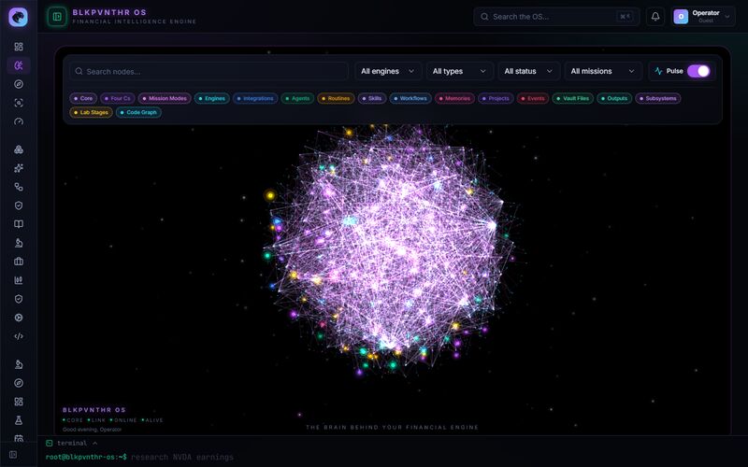748x467 pixels.
Task: Open the code brackets sidebar icon
Action: coord(19,336)
